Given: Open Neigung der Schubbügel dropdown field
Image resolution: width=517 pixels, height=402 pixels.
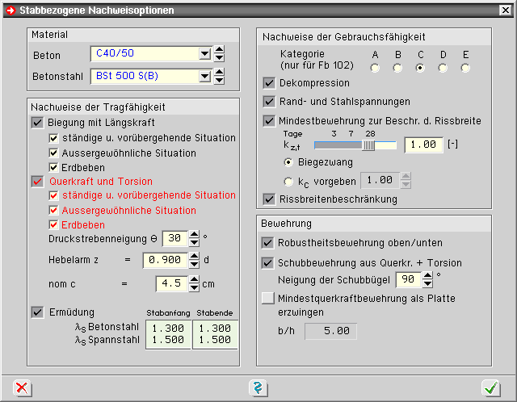Looking at the screenshot, I should 408,279.
